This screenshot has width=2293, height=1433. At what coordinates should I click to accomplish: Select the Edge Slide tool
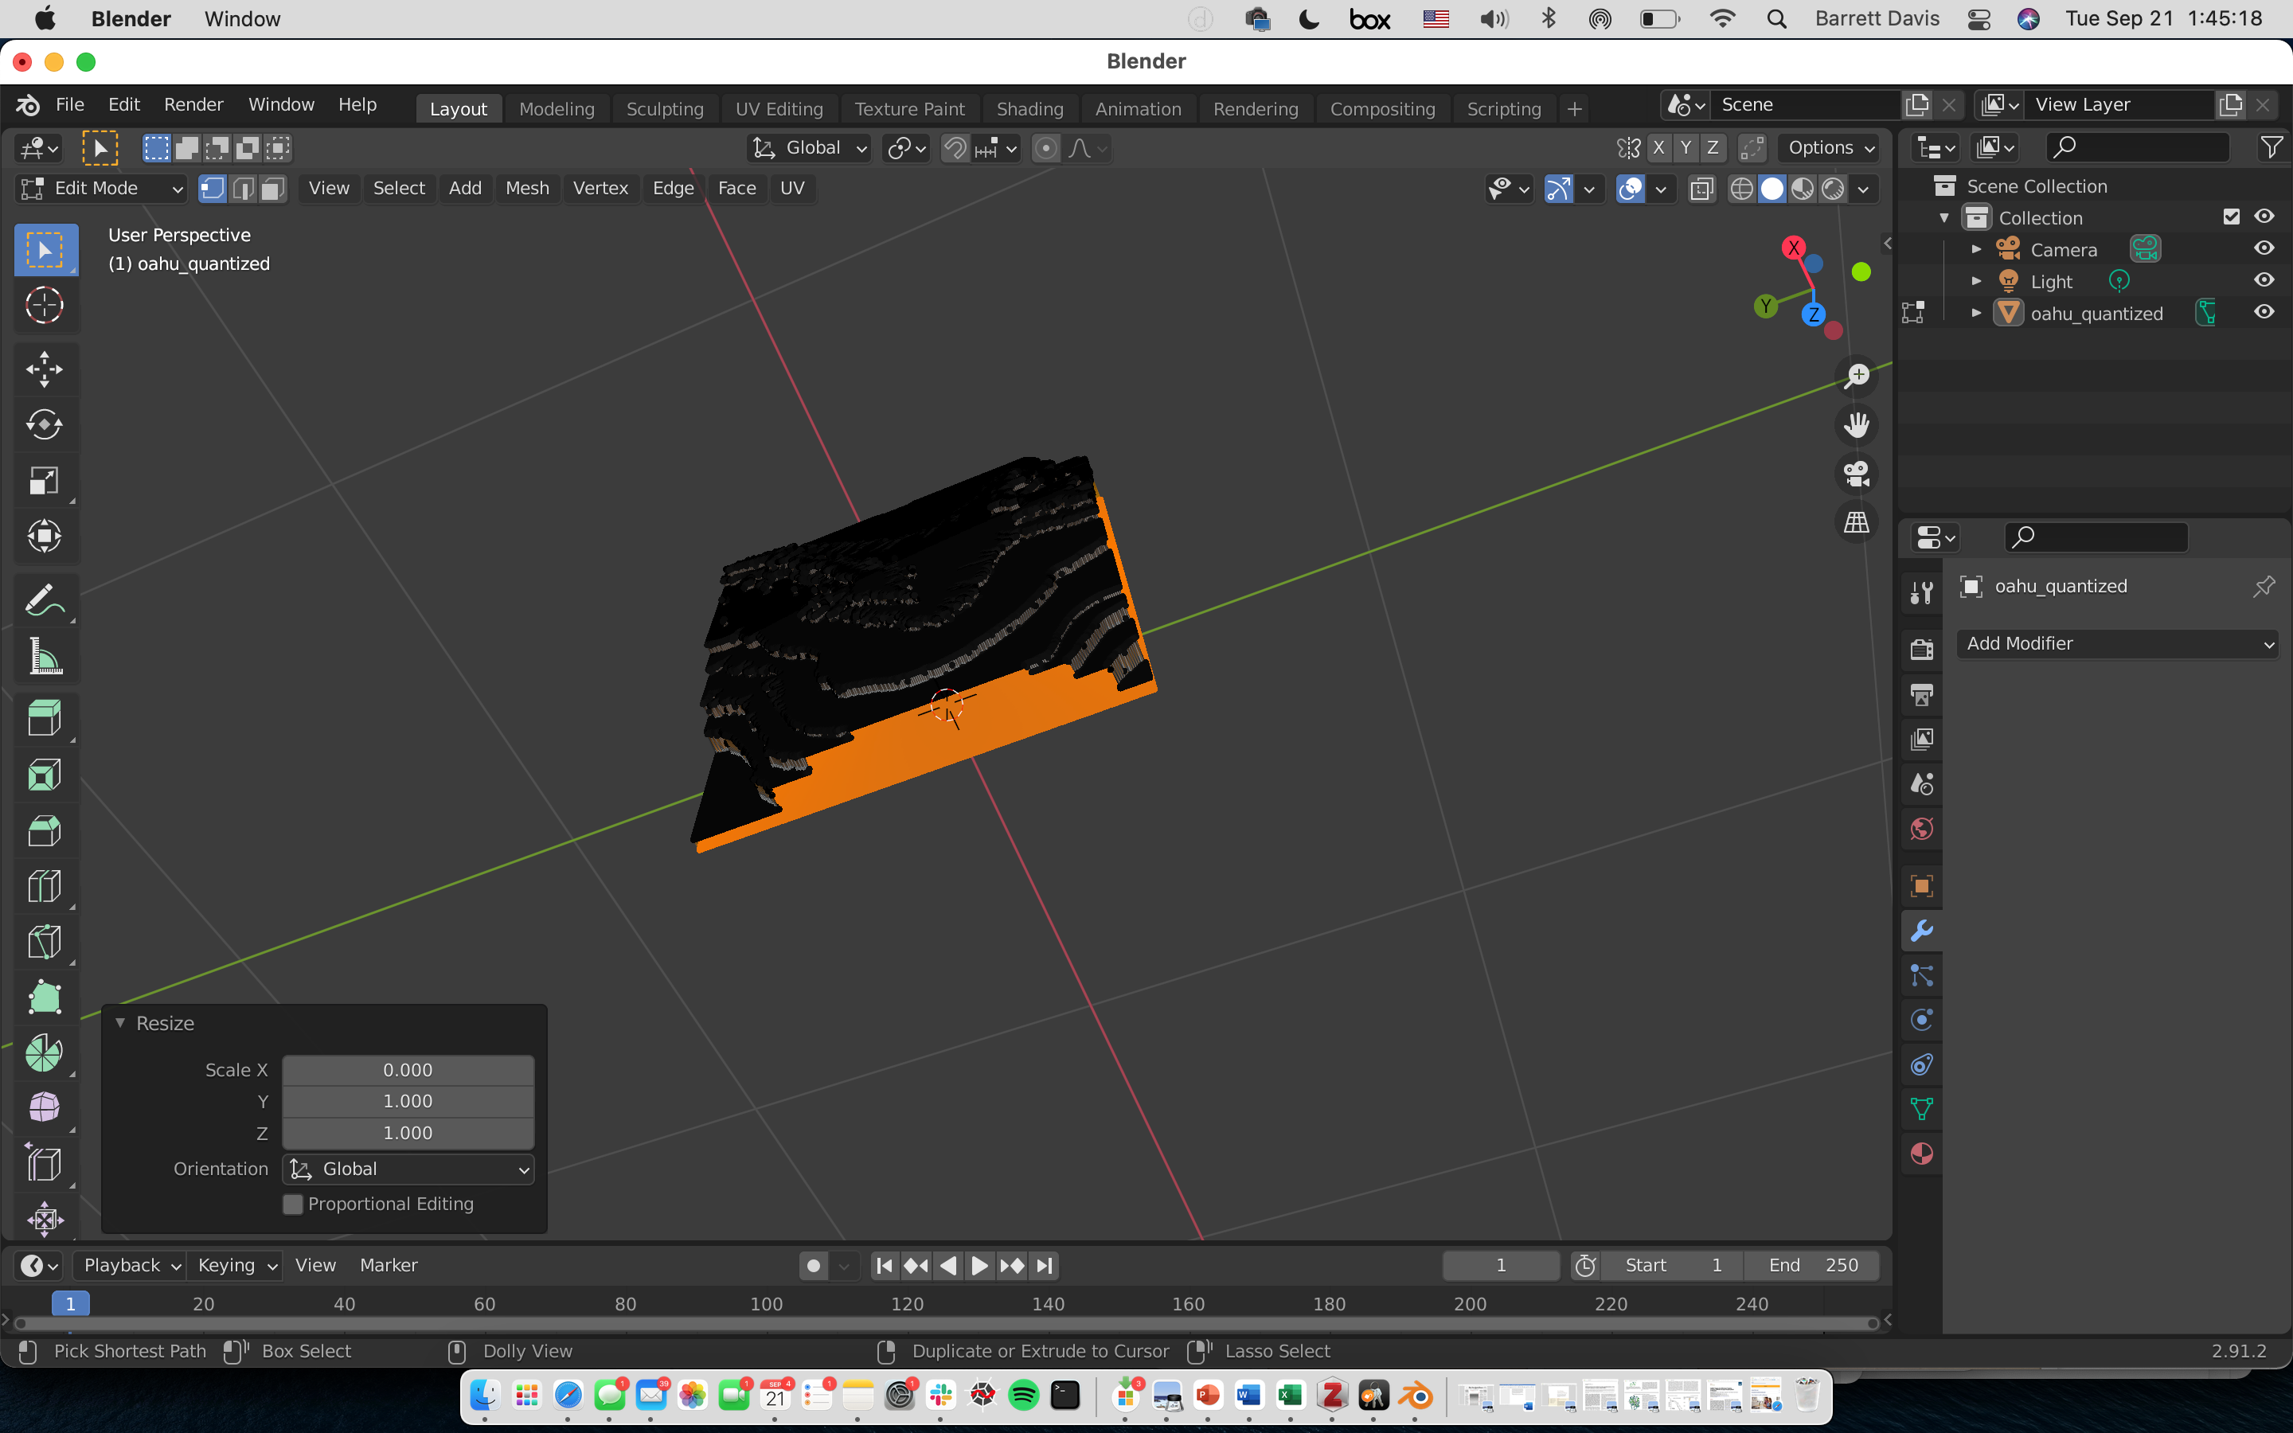tap(45, 1164)
